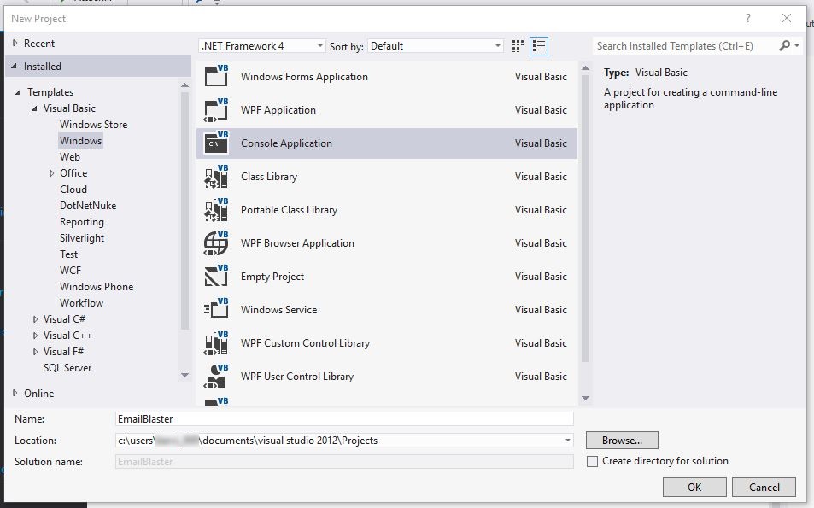Image resolution: width=814 pixels, height=508 pixels.
Task: Select the Test category
Action: point(68,254)
